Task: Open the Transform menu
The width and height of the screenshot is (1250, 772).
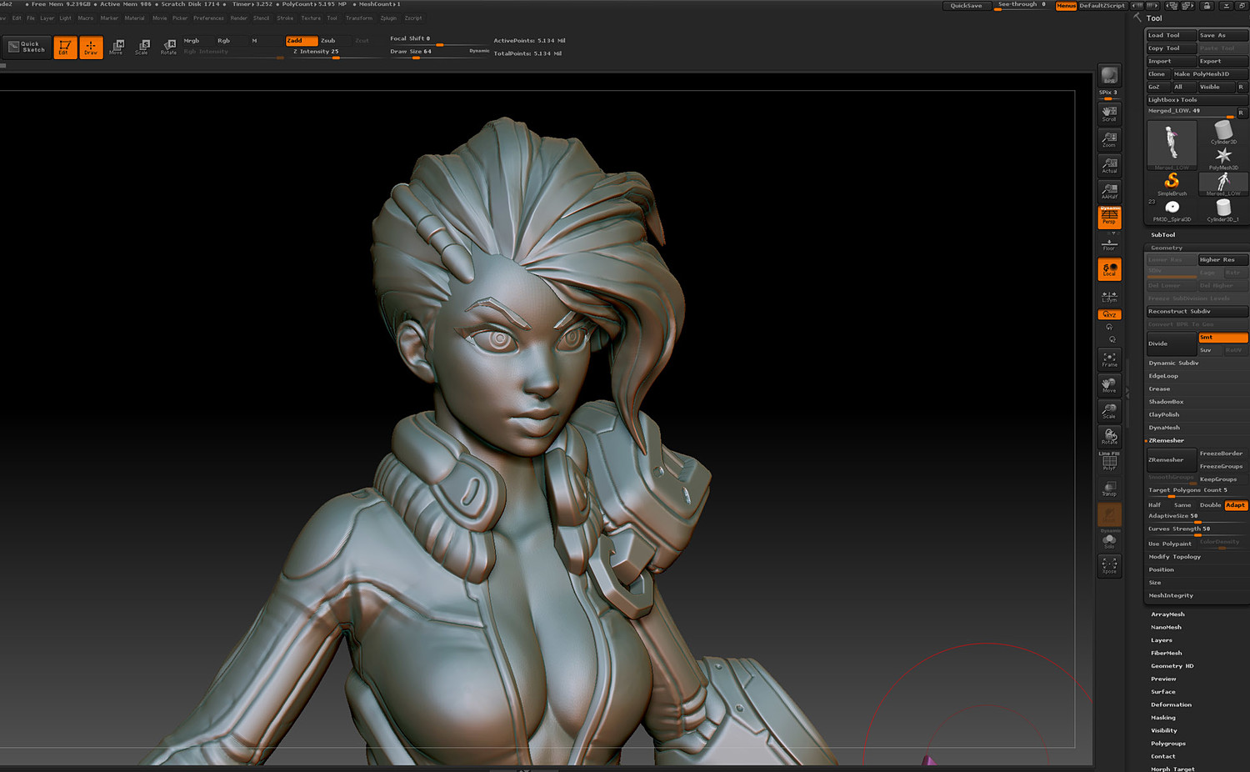Action: click(359, 18)
